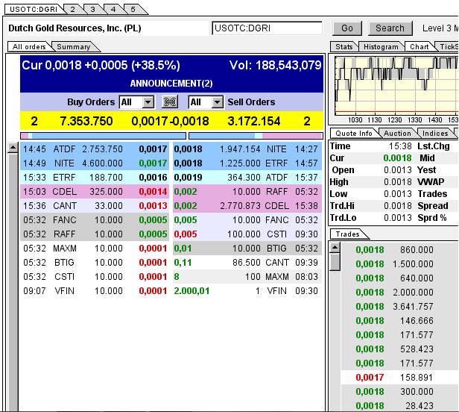Click the red 0,0017 trade of 158.891

click(x=399, y=378)
